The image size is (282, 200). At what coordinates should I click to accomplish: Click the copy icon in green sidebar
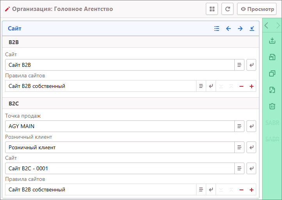(x=272, y=73)
